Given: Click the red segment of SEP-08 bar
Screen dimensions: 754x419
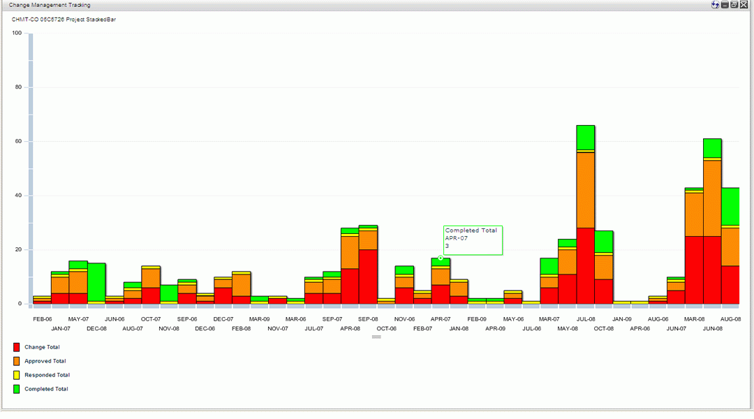Looking at the screenshot, I should (x=368, y=277).
